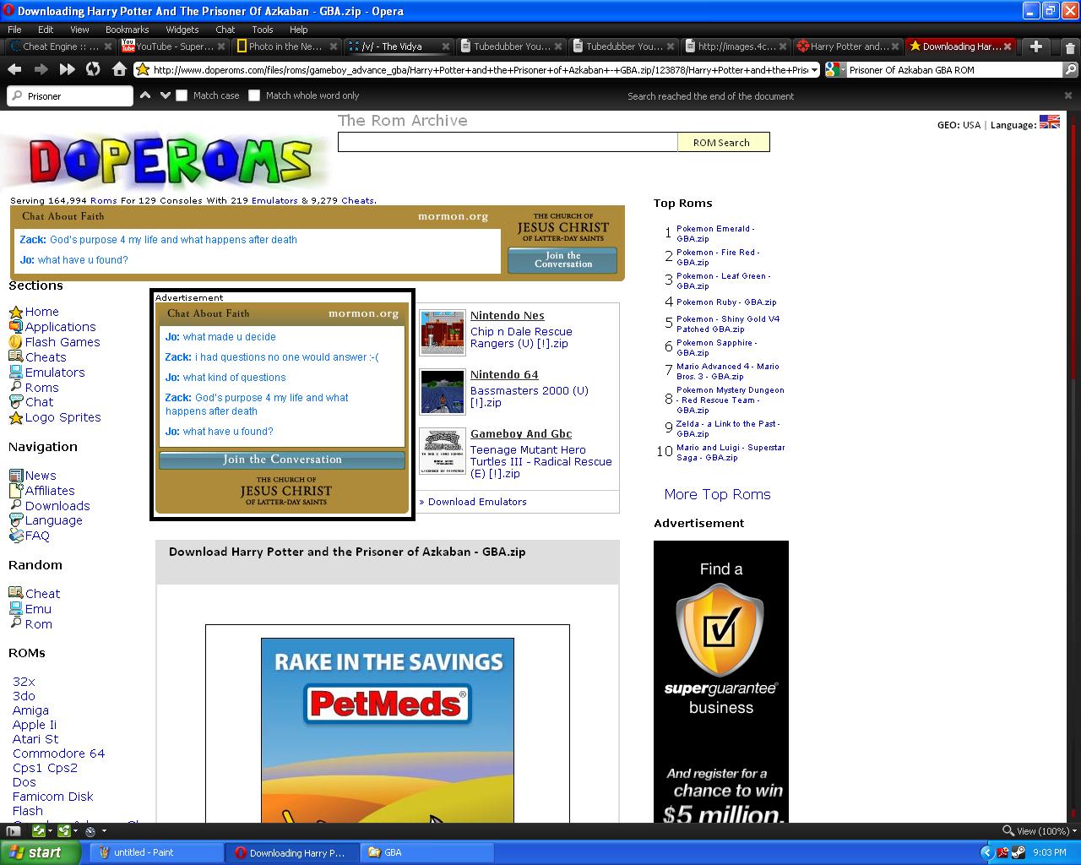Open Chip n Dale Rescue Rangers link
This screenshot has height=865, width=1081.
tap(521, 338)
